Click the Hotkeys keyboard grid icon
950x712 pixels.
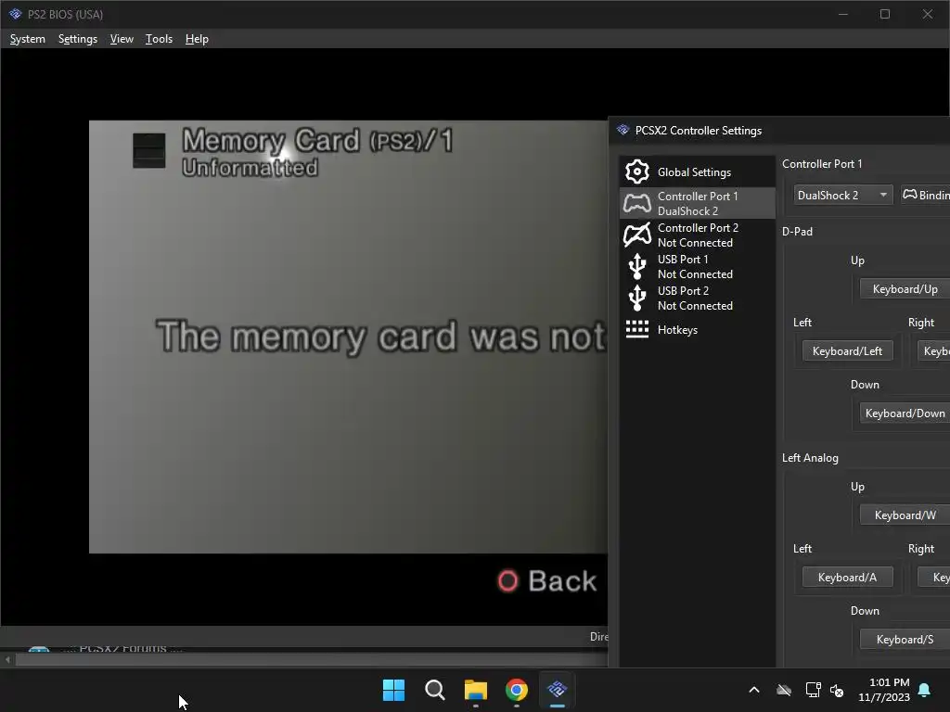pos(636,329)
